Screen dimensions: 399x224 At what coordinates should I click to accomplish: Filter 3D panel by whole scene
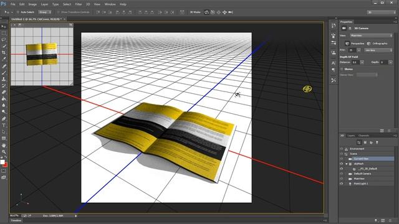click(359, 142)
